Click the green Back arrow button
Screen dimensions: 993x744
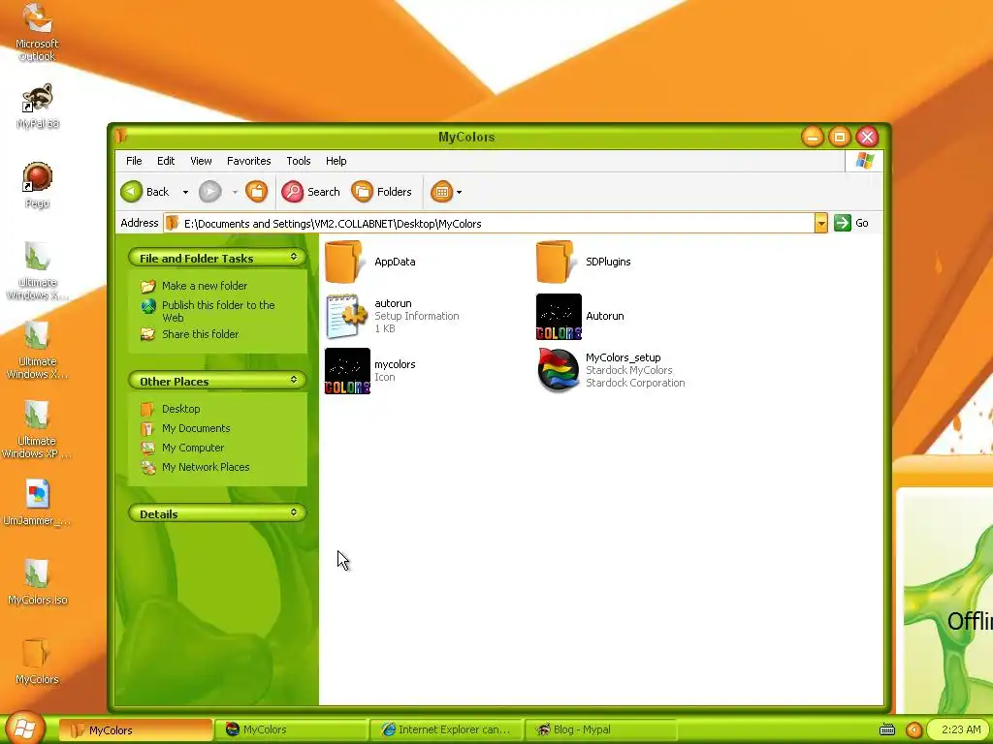132,192
